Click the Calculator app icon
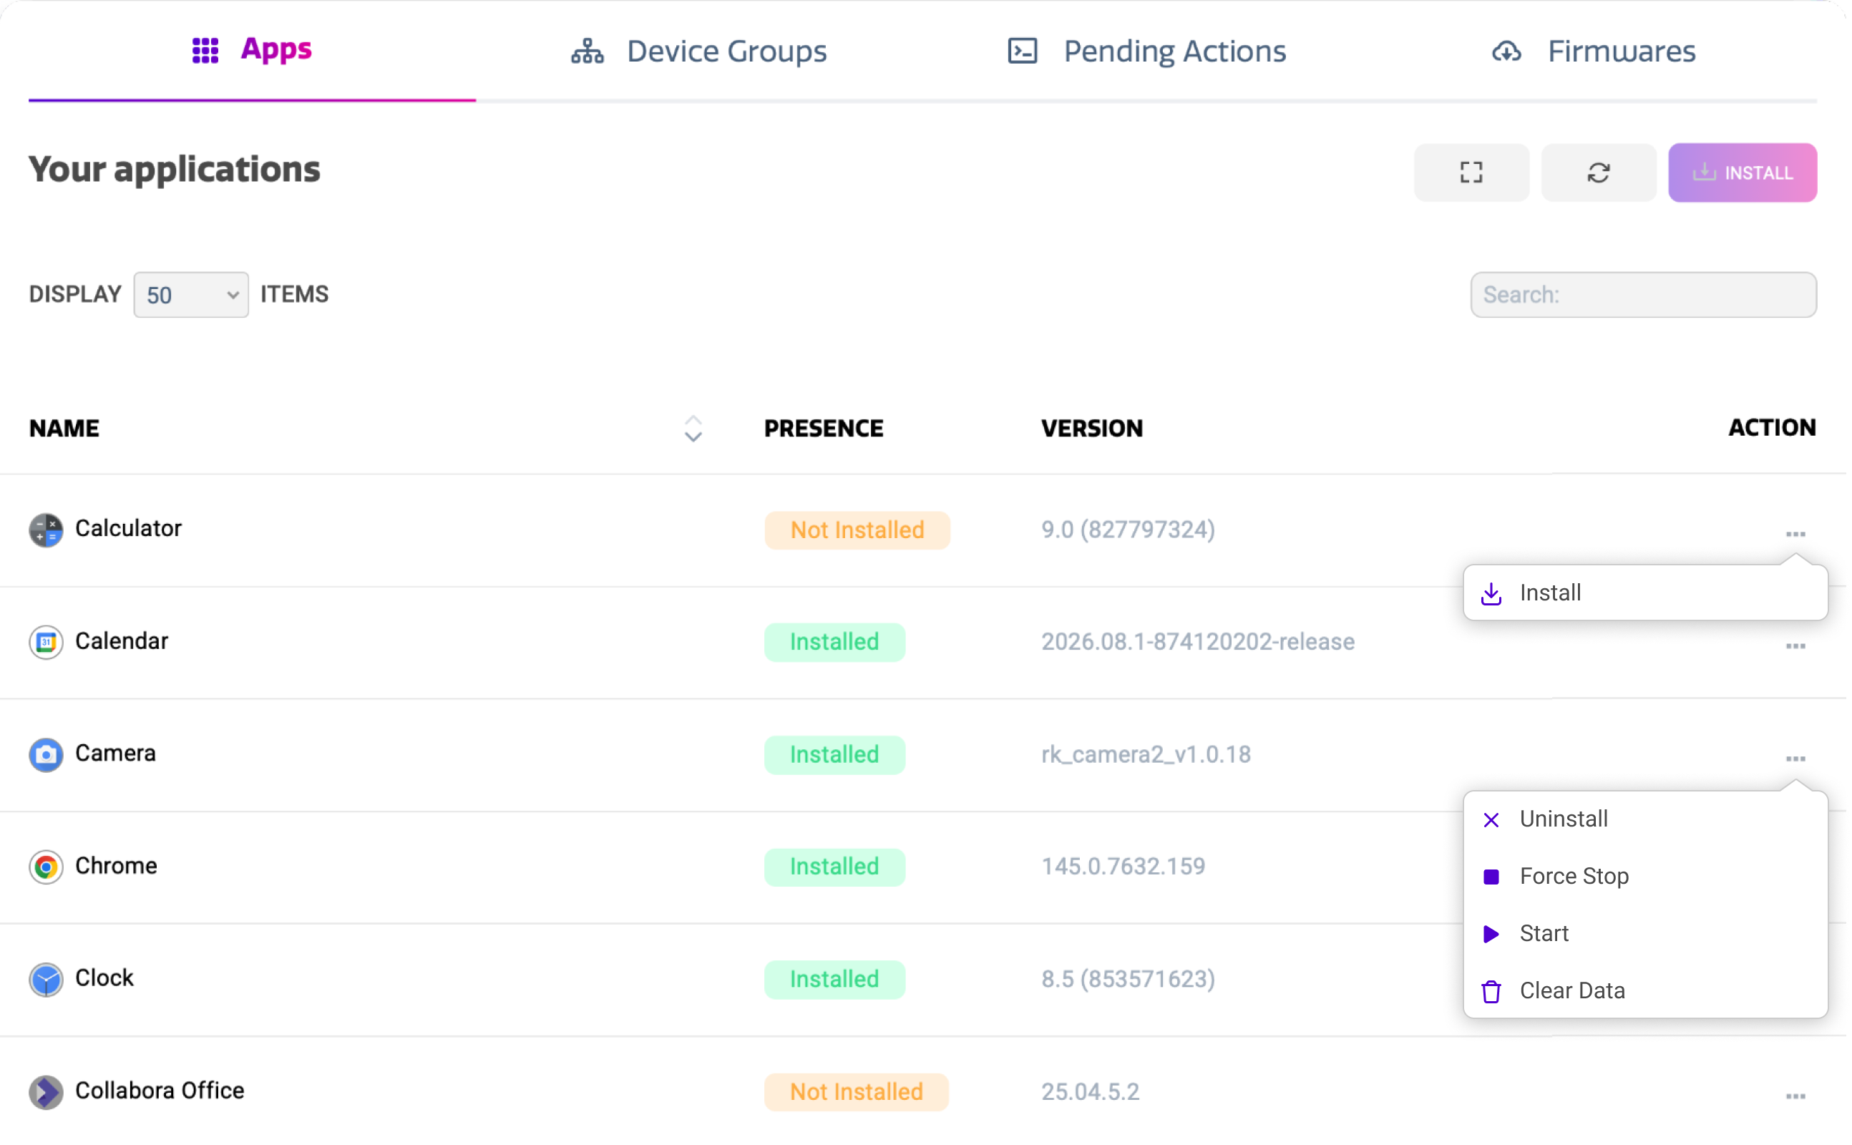Viewport: 1852px width, 1145px height. point(47,530)
